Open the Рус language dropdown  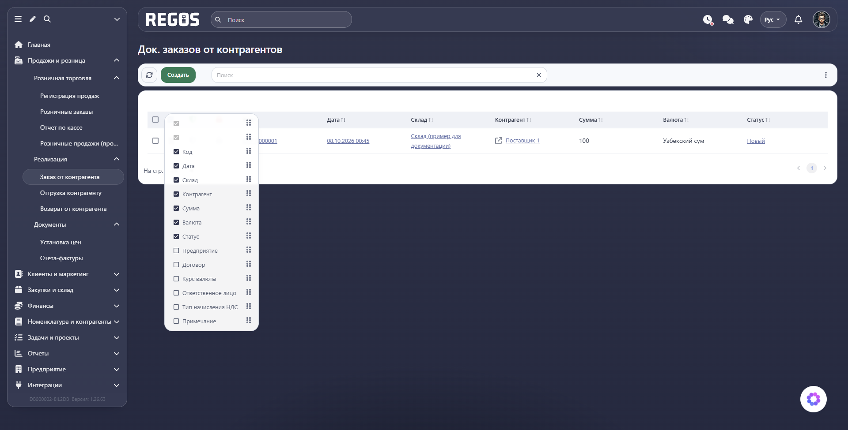(773, 19)
